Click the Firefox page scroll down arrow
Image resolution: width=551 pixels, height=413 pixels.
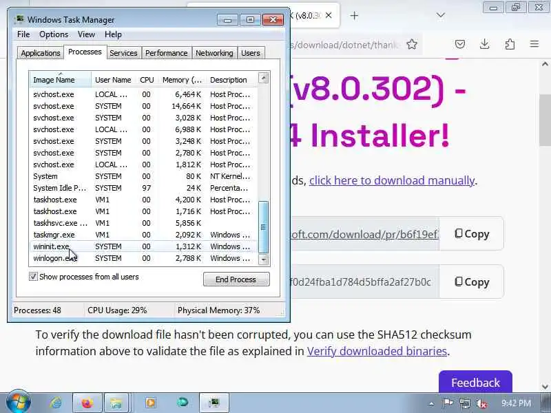click(545, 387)
